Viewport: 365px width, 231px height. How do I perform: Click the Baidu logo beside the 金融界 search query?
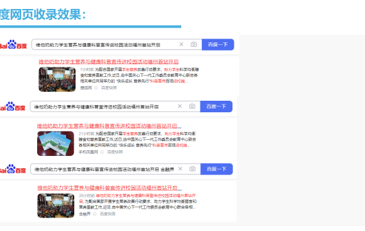pos(13,169)
